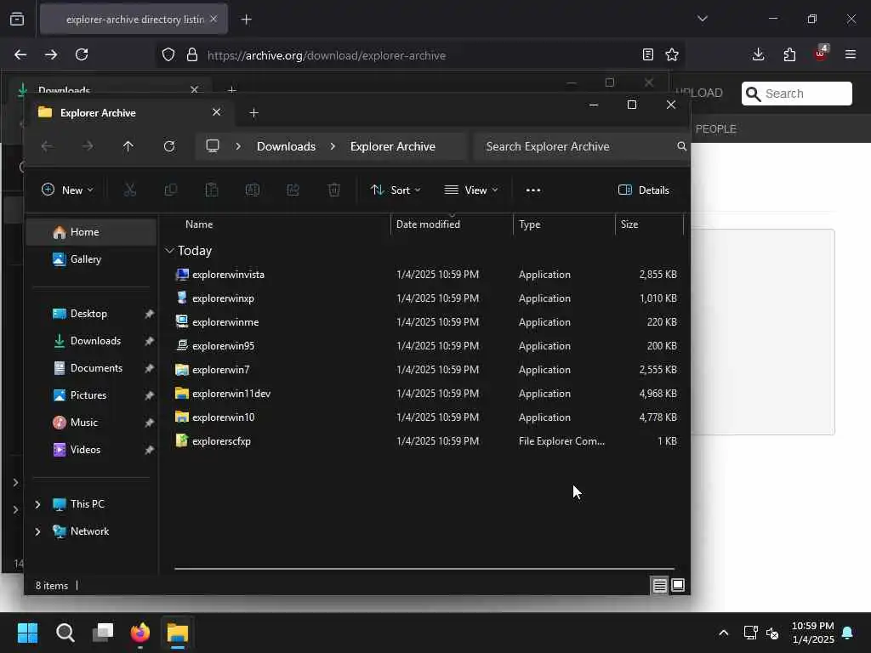Viewport: 871px width, 653px height.
Task: Go up one folder with Up arrow
Action: (128, 146)
